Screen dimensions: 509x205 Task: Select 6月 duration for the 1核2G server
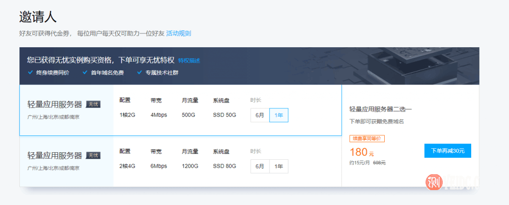[260, 115]
